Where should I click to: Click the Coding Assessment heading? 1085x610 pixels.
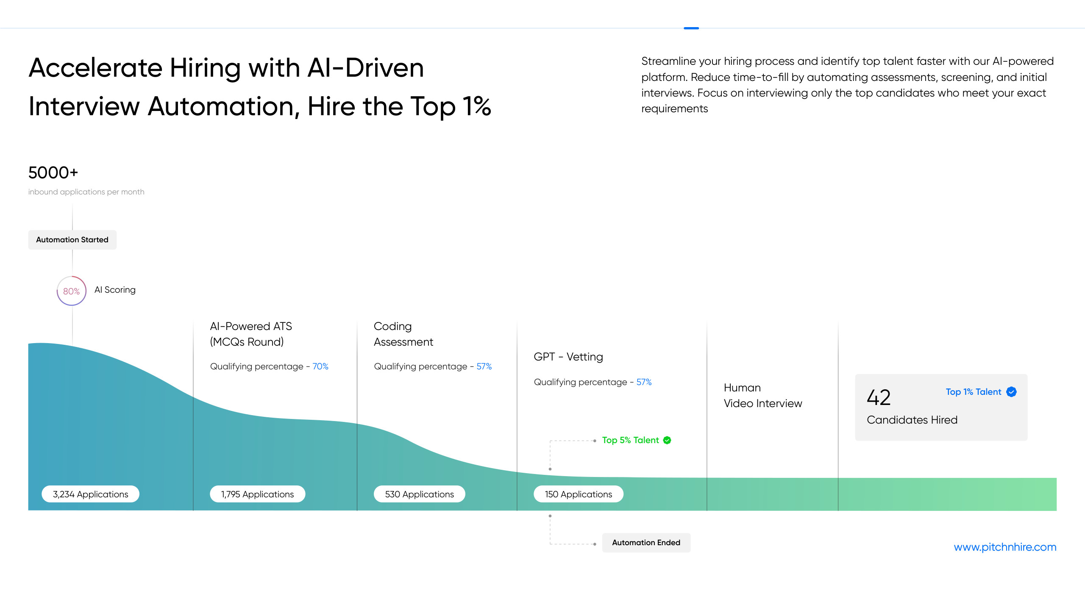(x=403, y=334)
